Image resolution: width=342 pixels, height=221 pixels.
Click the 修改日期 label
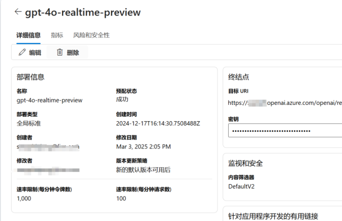tap(126, 137)
